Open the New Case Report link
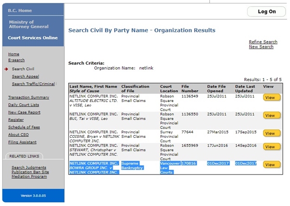Viewport: 290px width, 206px height. click(24, 112)
